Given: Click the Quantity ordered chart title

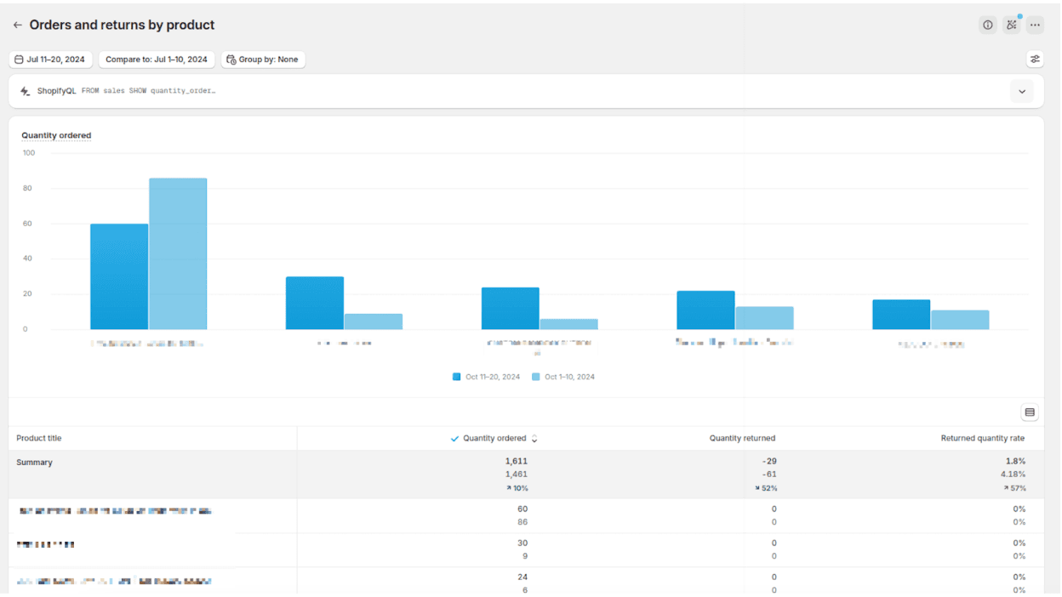Looking at the screenshot, I should [56, 135].
